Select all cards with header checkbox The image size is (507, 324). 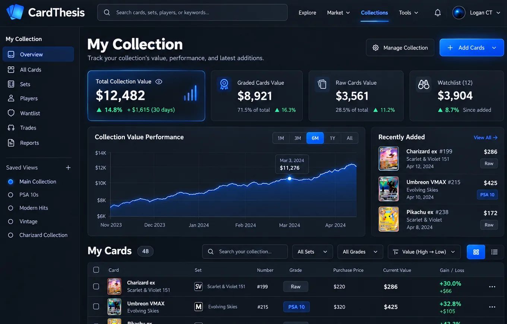(x=96, y=270)
